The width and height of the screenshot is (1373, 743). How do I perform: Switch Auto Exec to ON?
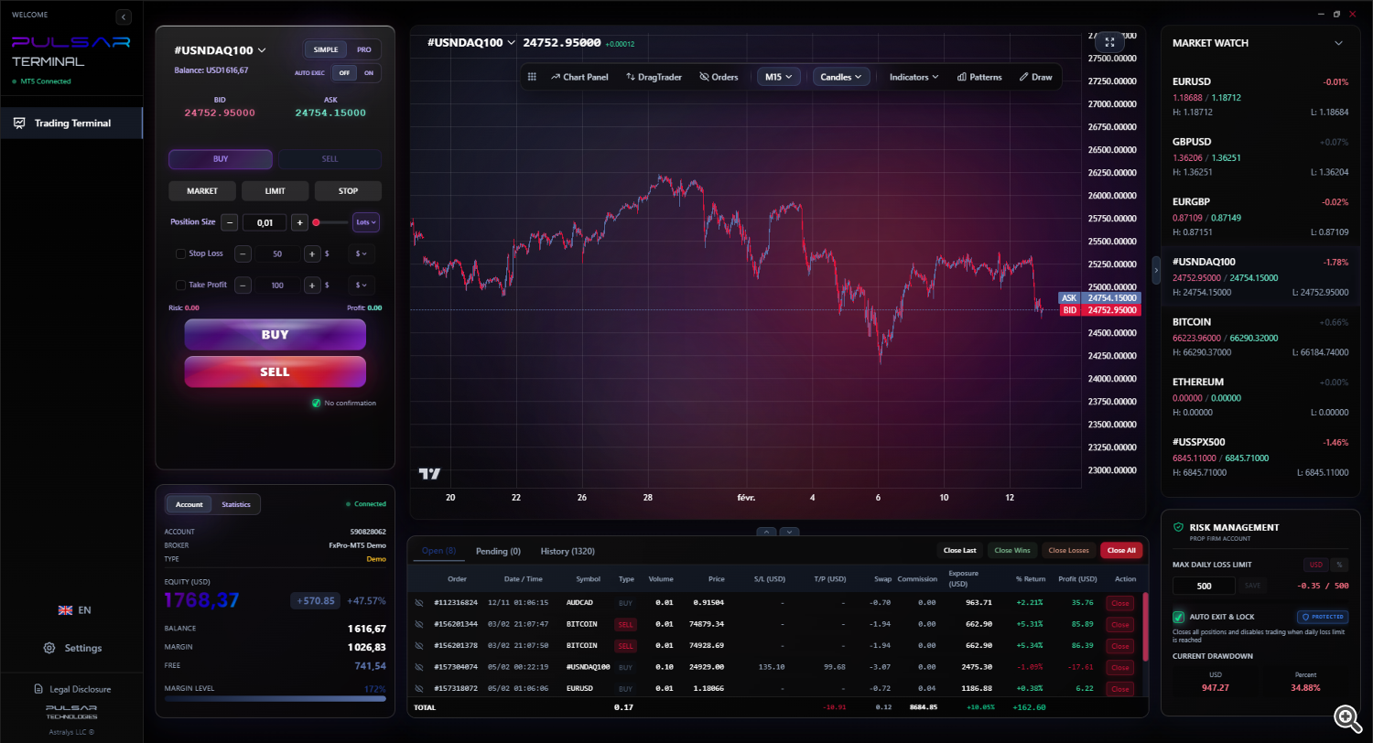pyautogui.click(x=369, y=73)
